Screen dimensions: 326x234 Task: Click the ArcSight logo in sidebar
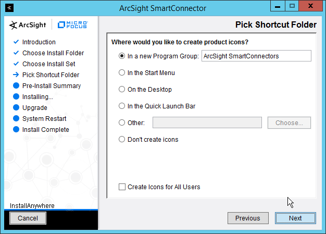coord(29,24)
